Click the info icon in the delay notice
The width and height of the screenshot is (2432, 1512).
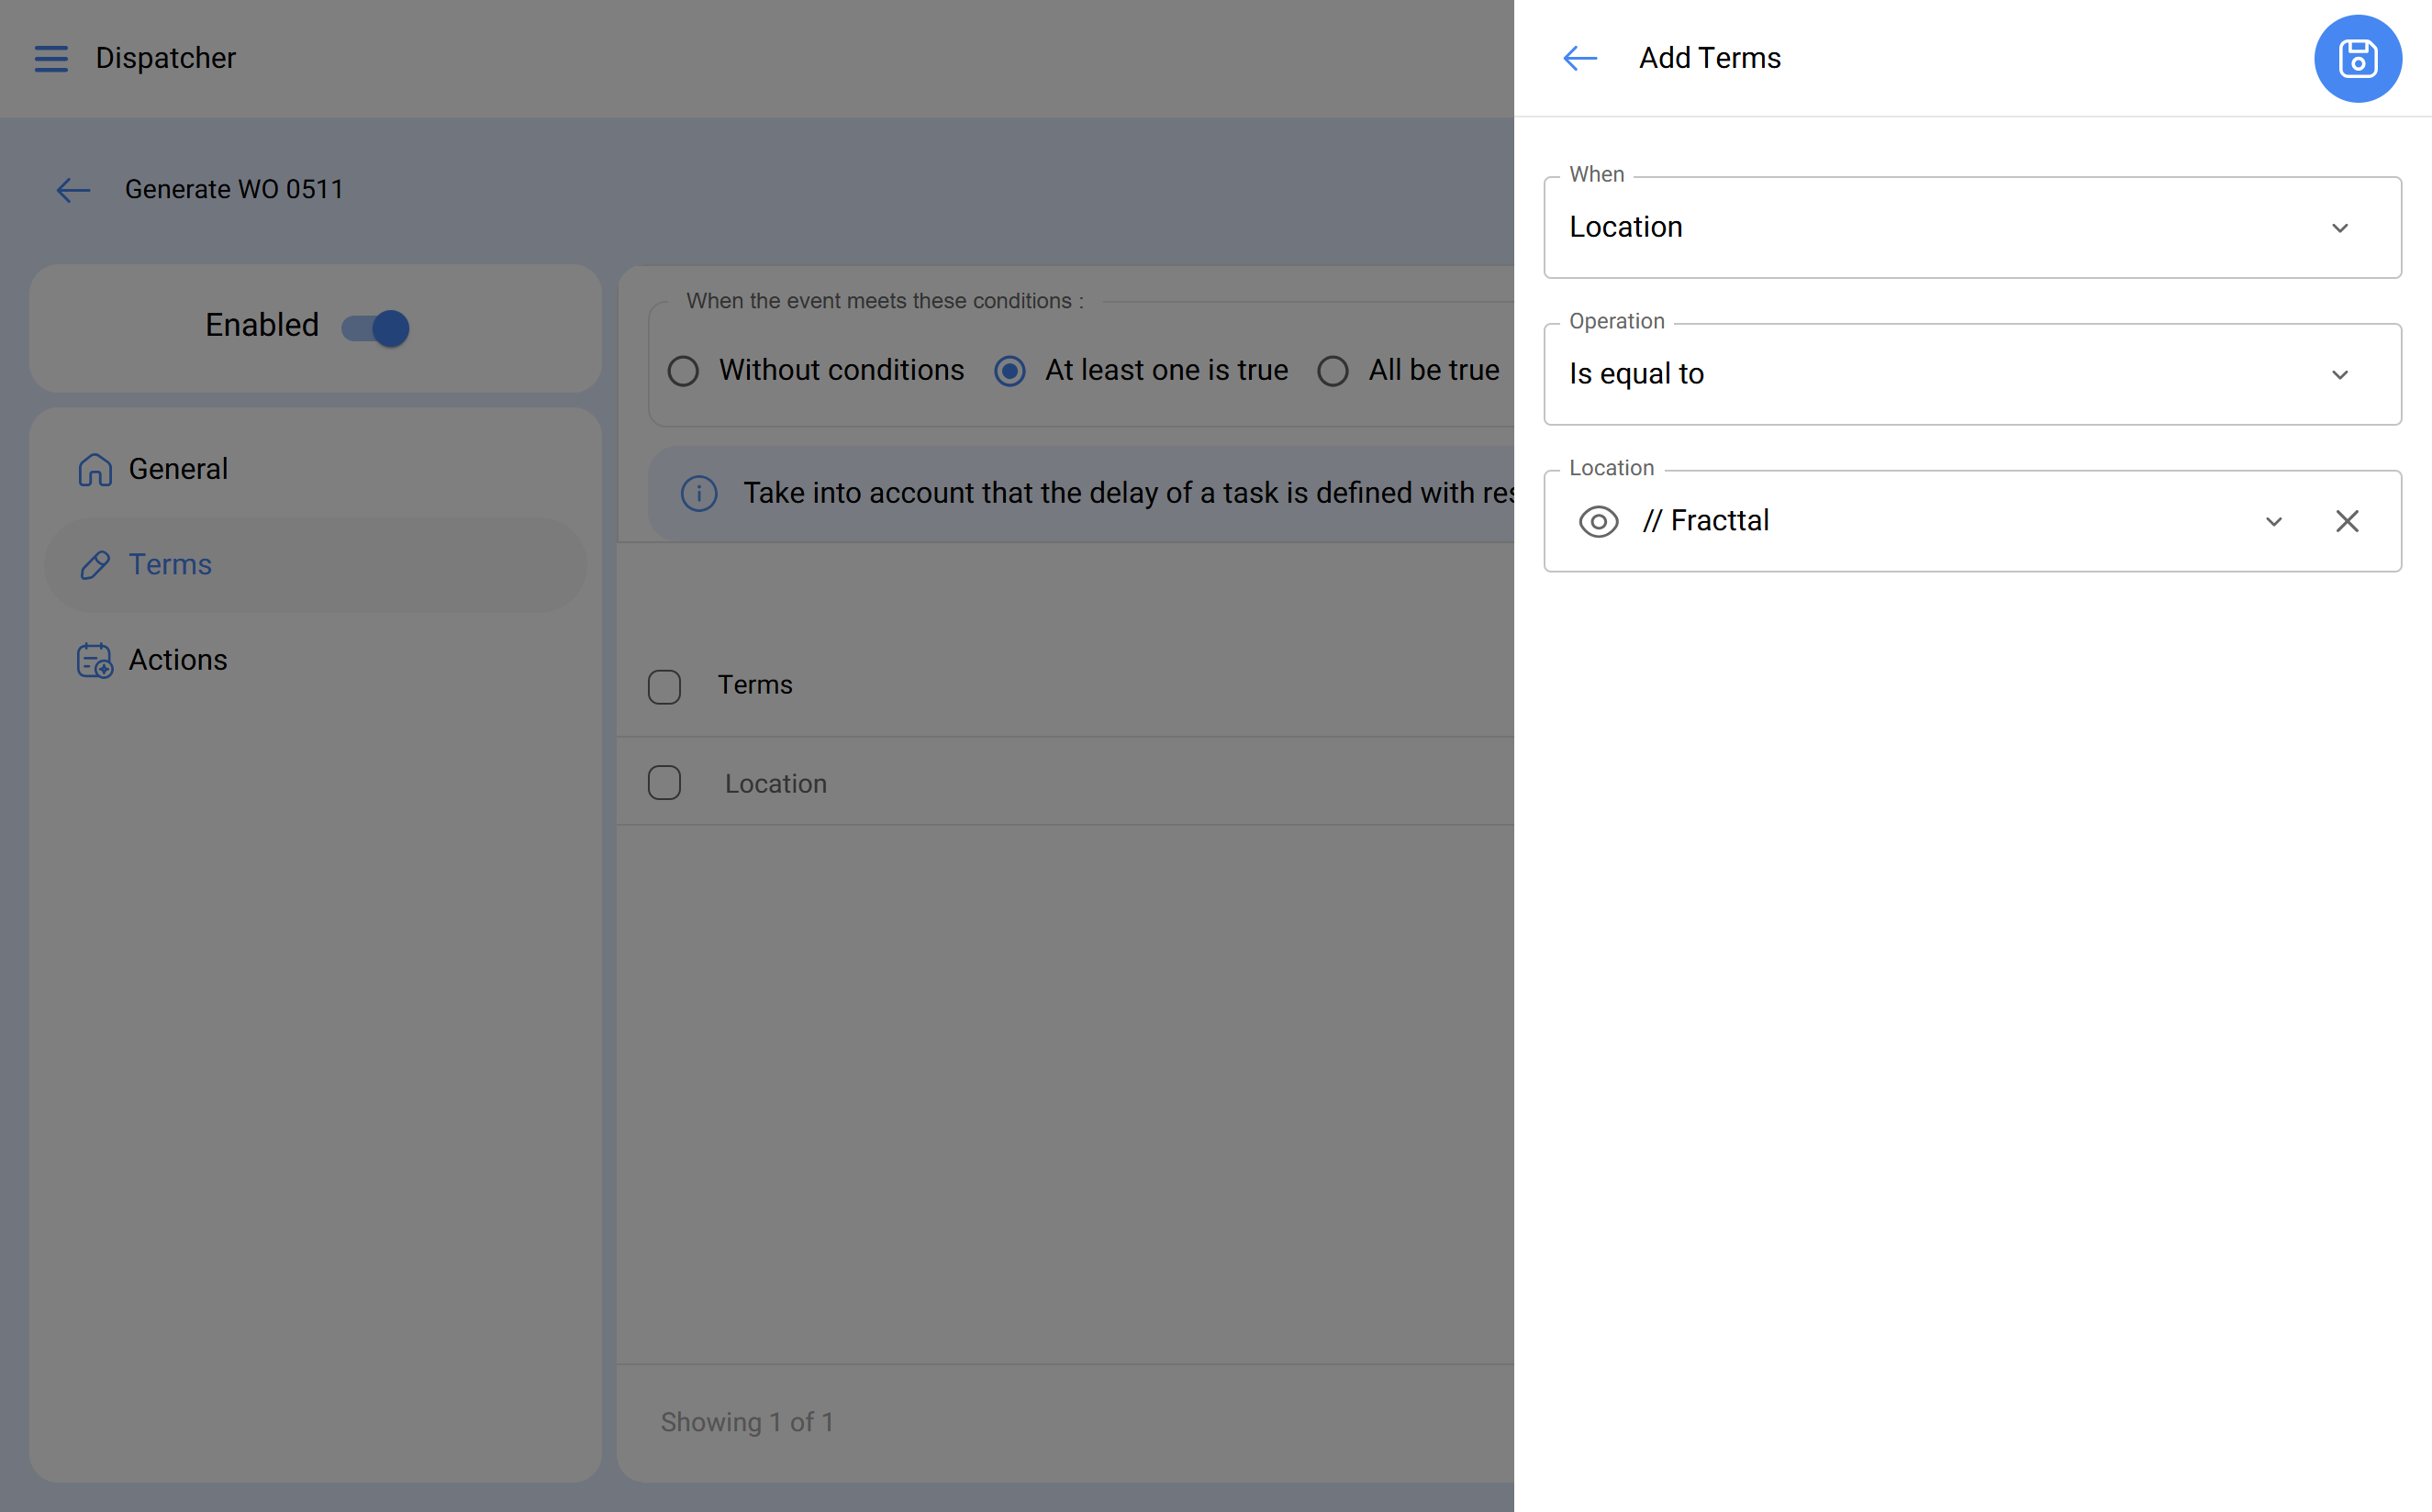pos(699,493)
